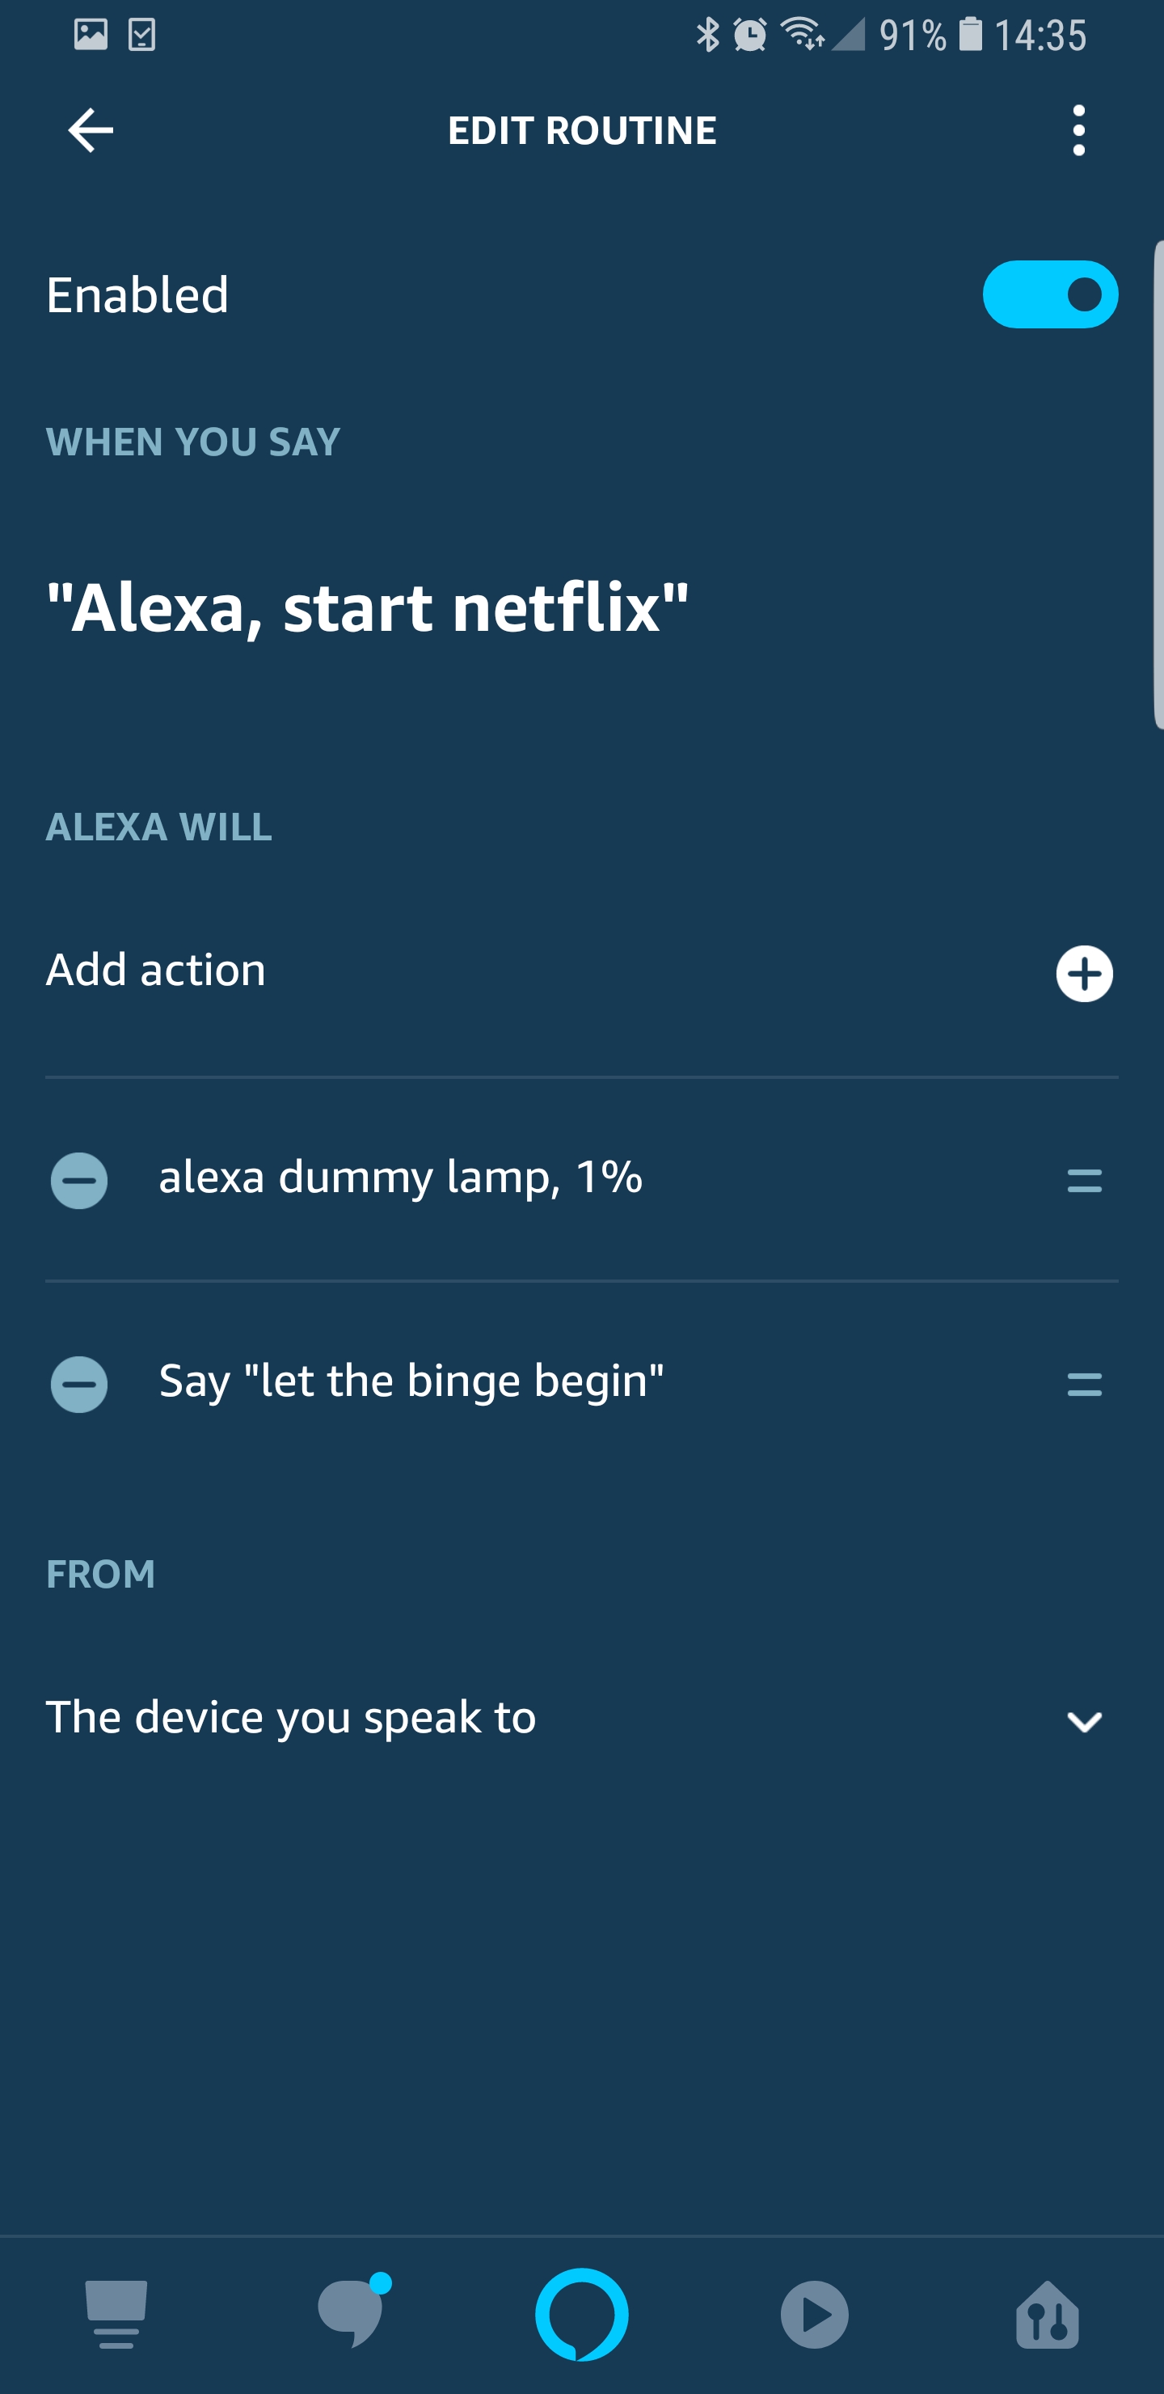
Task: Expand the device selection chevron
Action: click(x=1083, y=1721)
